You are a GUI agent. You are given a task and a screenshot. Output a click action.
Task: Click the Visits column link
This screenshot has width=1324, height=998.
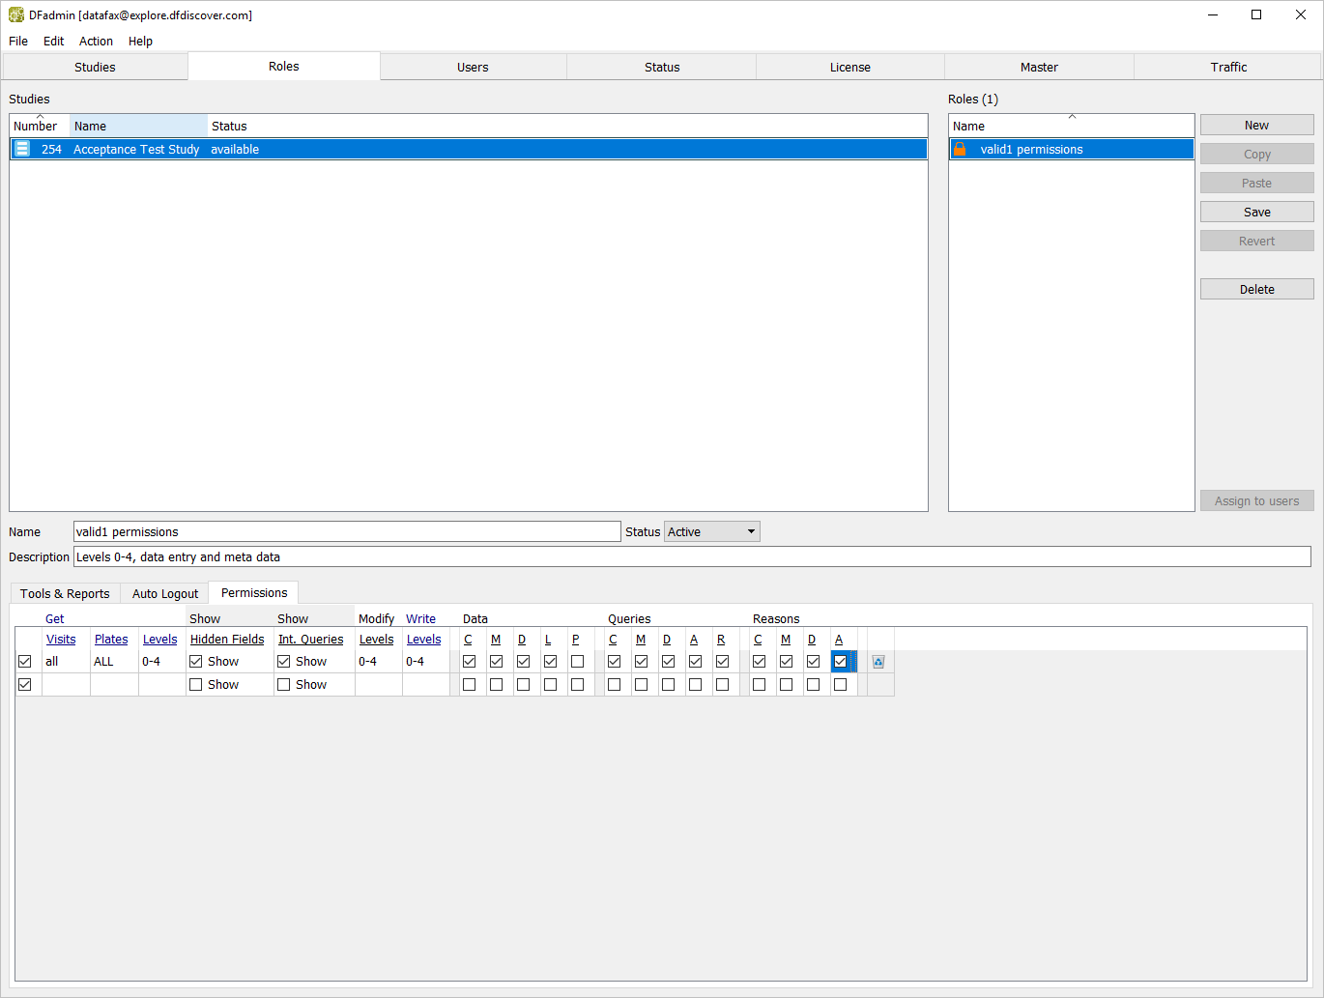click(61, 640)
